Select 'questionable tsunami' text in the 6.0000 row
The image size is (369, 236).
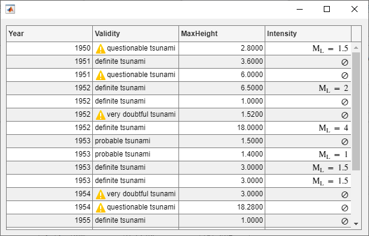click(141, 75)
